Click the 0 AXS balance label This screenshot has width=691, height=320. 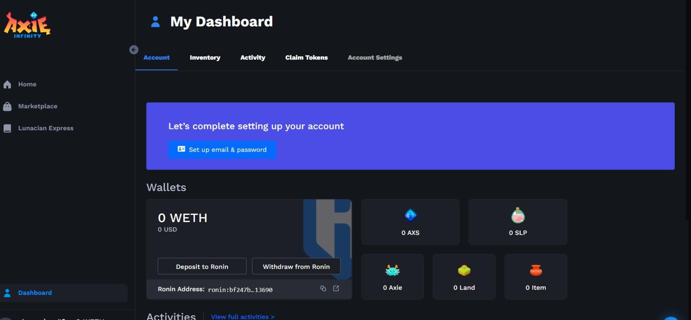tap(410, 233)
